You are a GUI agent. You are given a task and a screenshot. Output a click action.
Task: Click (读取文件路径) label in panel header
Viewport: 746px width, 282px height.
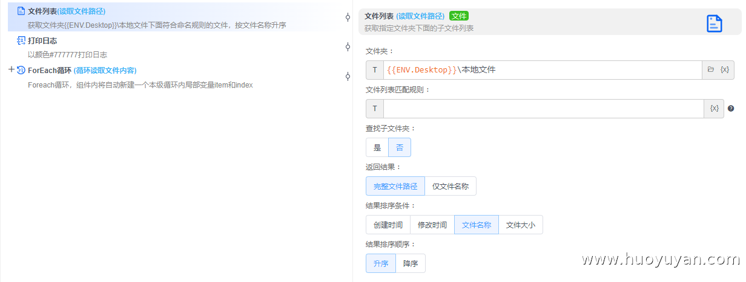click(420, 16)
